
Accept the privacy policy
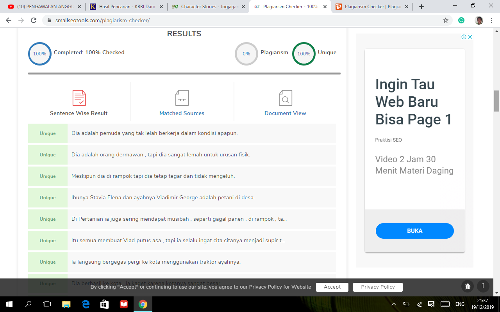click(x=332, y=287)
